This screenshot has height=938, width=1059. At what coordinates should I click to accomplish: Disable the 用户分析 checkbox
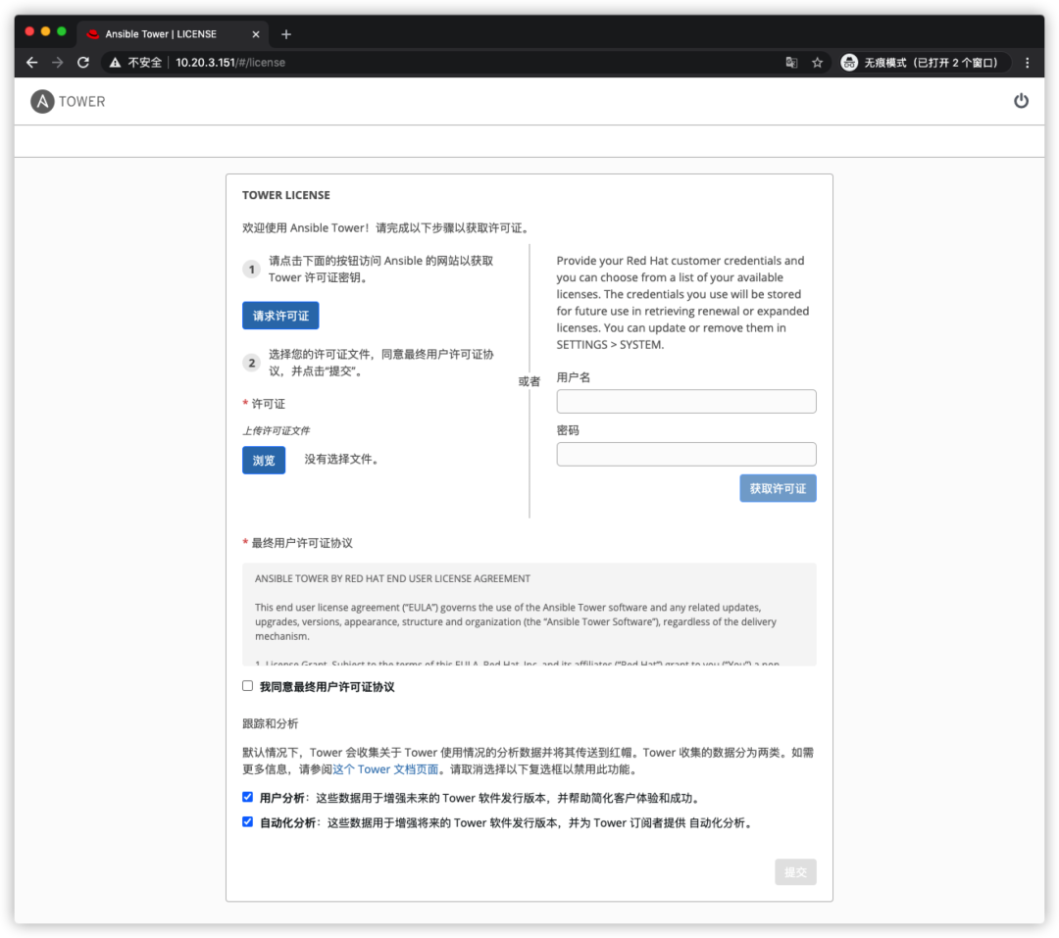(x=247, y=797)
